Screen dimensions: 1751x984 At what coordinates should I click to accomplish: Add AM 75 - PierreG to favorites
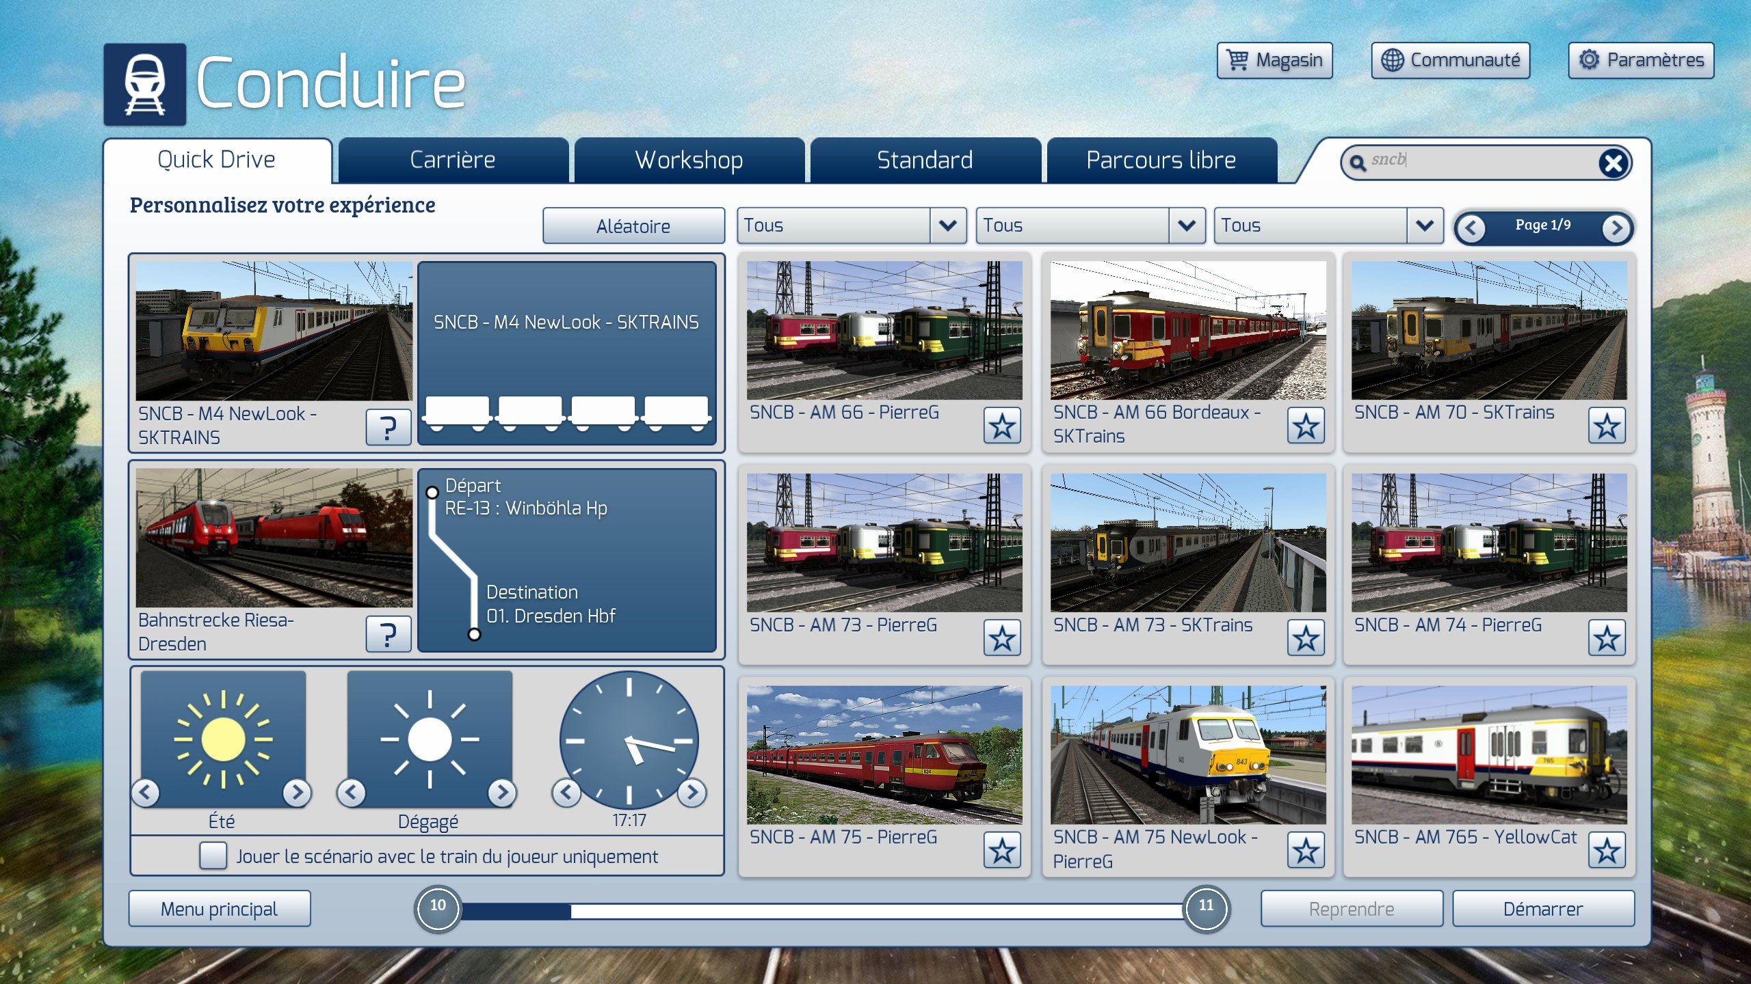[1002, 850]
